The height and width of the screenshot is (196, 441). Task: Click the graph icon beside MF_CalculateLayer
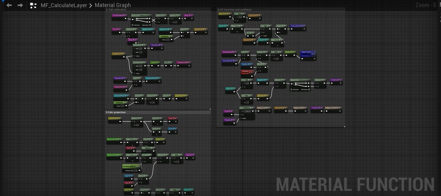[x=33, y=6]
